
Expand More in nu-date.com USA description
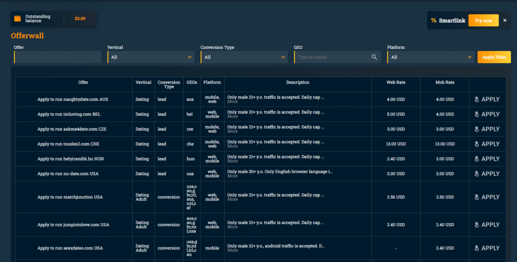(x=232, y=176)
